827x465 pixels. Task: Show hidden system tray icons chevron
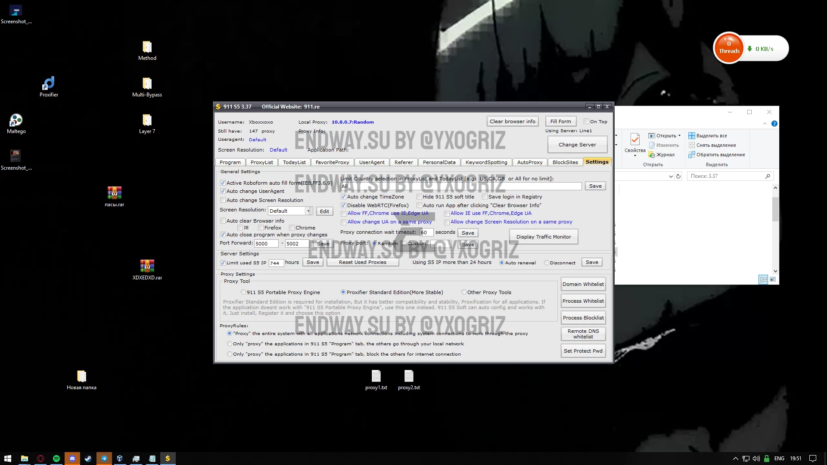coord(735,459)
